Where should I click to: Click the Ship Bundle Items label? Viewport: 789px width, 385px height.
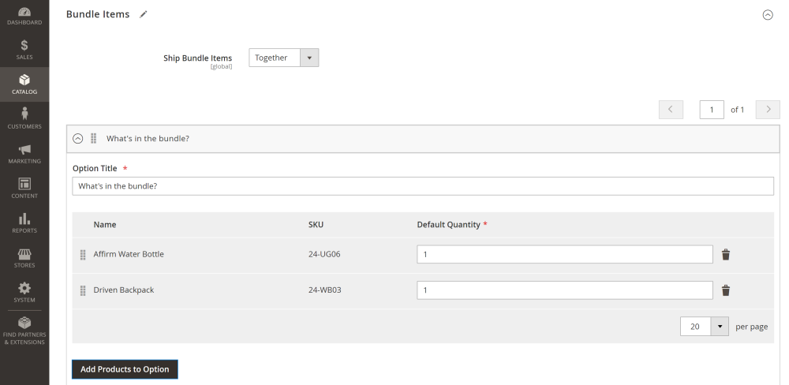198,58
